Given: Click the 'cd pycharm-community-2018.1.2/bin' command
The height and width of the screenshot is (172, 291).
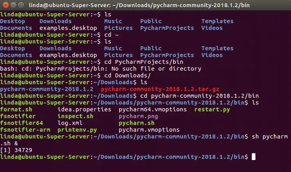Looking at the screenshot, I should click(x=199, y=96).
